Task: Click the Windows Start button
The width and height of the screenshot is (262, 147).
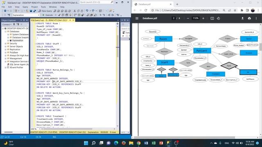Action: point(86,143)
